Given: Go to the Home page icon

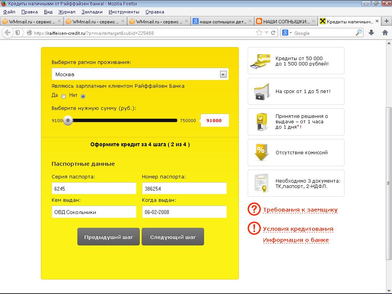Looking at the screenshot, I should click(385, 33).
